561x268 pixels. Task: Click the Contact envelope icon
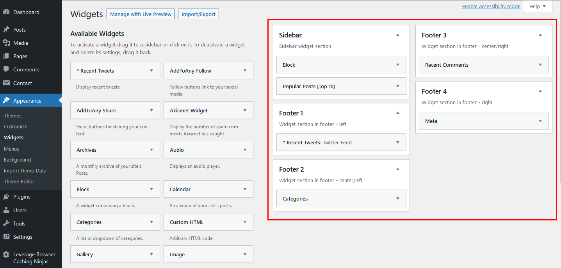[x=6, y=83]
